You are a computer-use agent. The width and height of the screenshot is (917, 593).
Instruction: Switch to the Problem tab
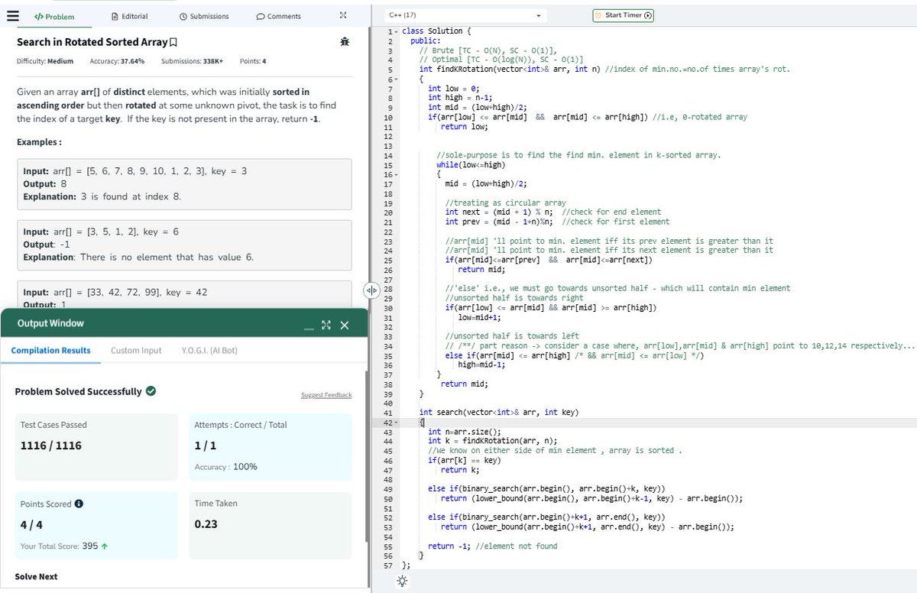54,16
